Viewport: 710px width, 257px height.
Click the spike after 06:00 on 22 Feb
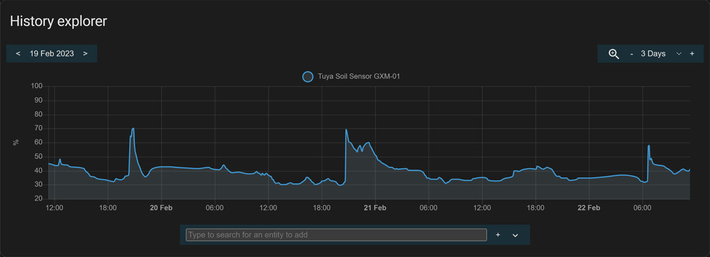click(649, 146)
